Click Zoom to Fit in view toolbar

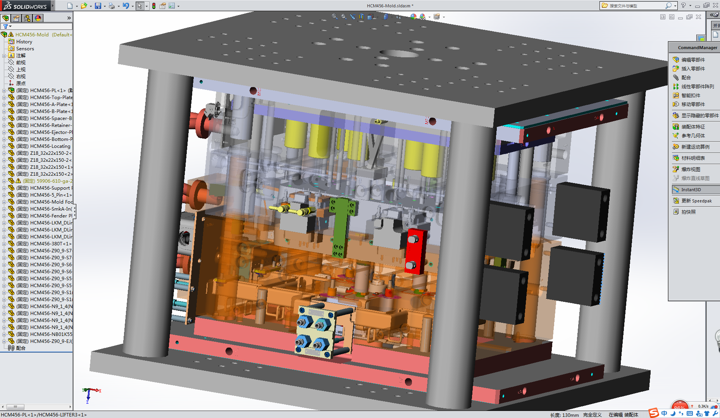click(334, 17)
